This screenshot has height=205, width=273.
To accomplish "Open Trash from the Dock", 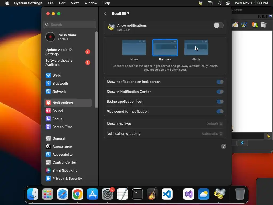I will click(x=240, y=194).
